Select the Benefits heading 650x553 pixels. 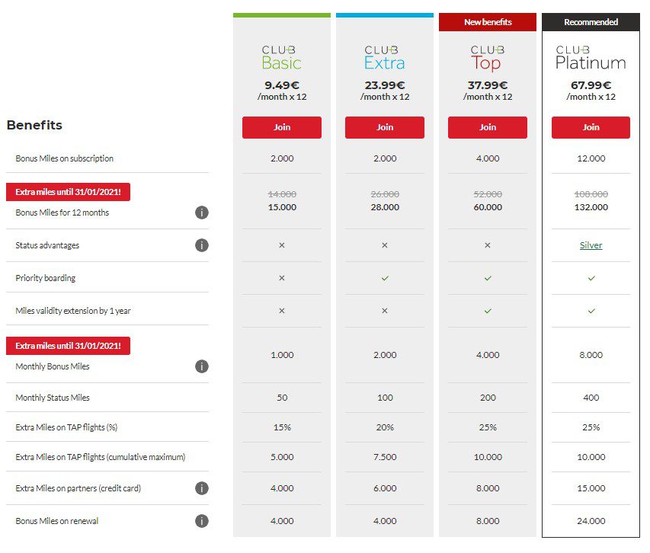[34, 125]
